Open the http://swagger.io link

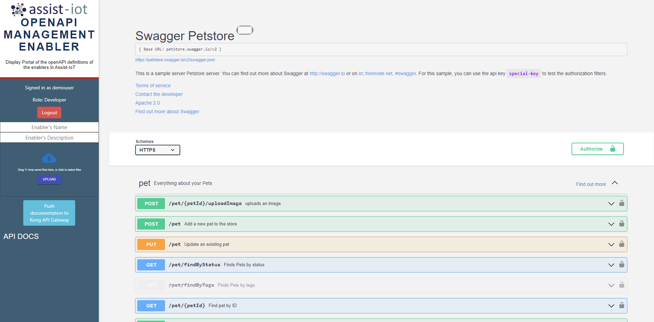pos(327,73)
